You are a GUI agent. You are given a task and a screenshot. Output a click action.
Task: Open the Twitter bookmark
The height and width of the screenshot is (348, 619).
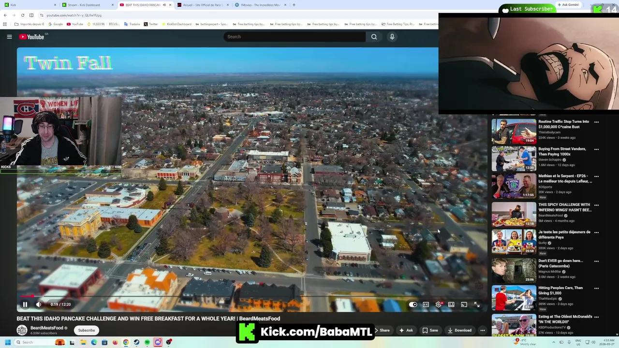click(151, 24)
